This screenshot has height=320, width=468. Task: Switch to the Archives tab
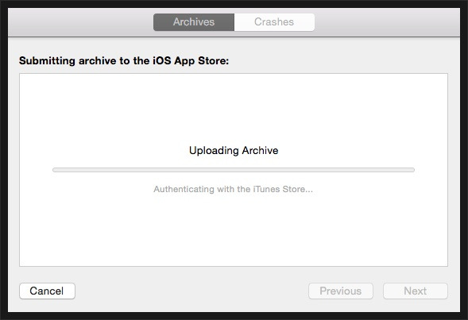click(x=194, y=22)
